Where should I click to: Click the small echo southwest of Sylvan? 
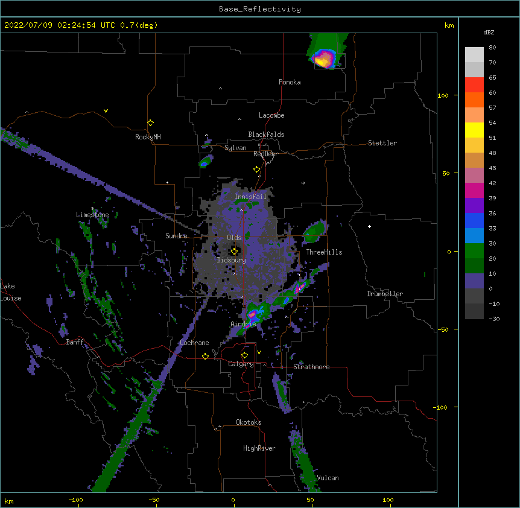(x=205, y=162)
